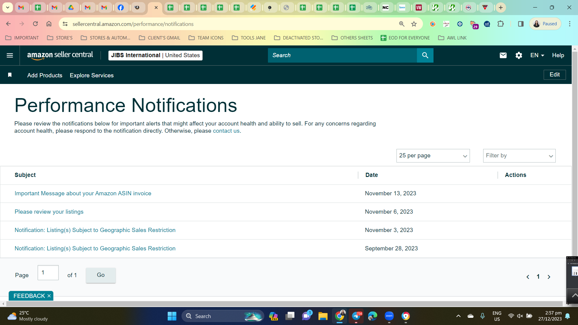Open the Seller Central hamburger menu

[x=10, y=55]
